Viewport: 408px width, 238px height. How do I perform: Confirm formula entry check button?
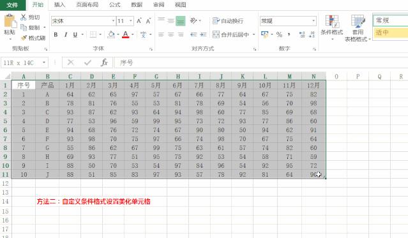pos(87,63)
